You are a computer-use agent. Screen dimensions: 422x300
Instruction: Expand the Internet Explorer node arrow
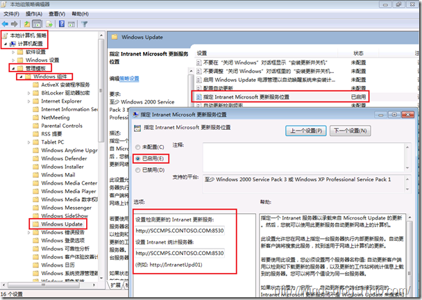[x=28, y=101]
